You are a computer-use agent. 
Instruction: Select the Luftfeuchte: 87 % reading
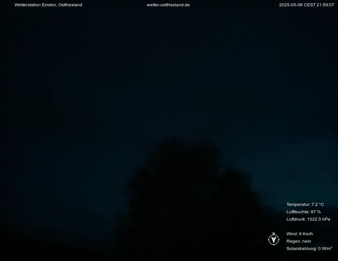[303, 212]
